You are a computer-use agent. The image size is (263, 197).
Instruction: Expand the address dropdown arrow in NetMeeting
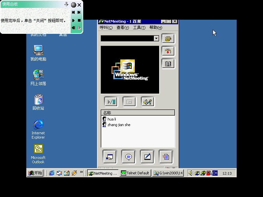pos(156,38)
